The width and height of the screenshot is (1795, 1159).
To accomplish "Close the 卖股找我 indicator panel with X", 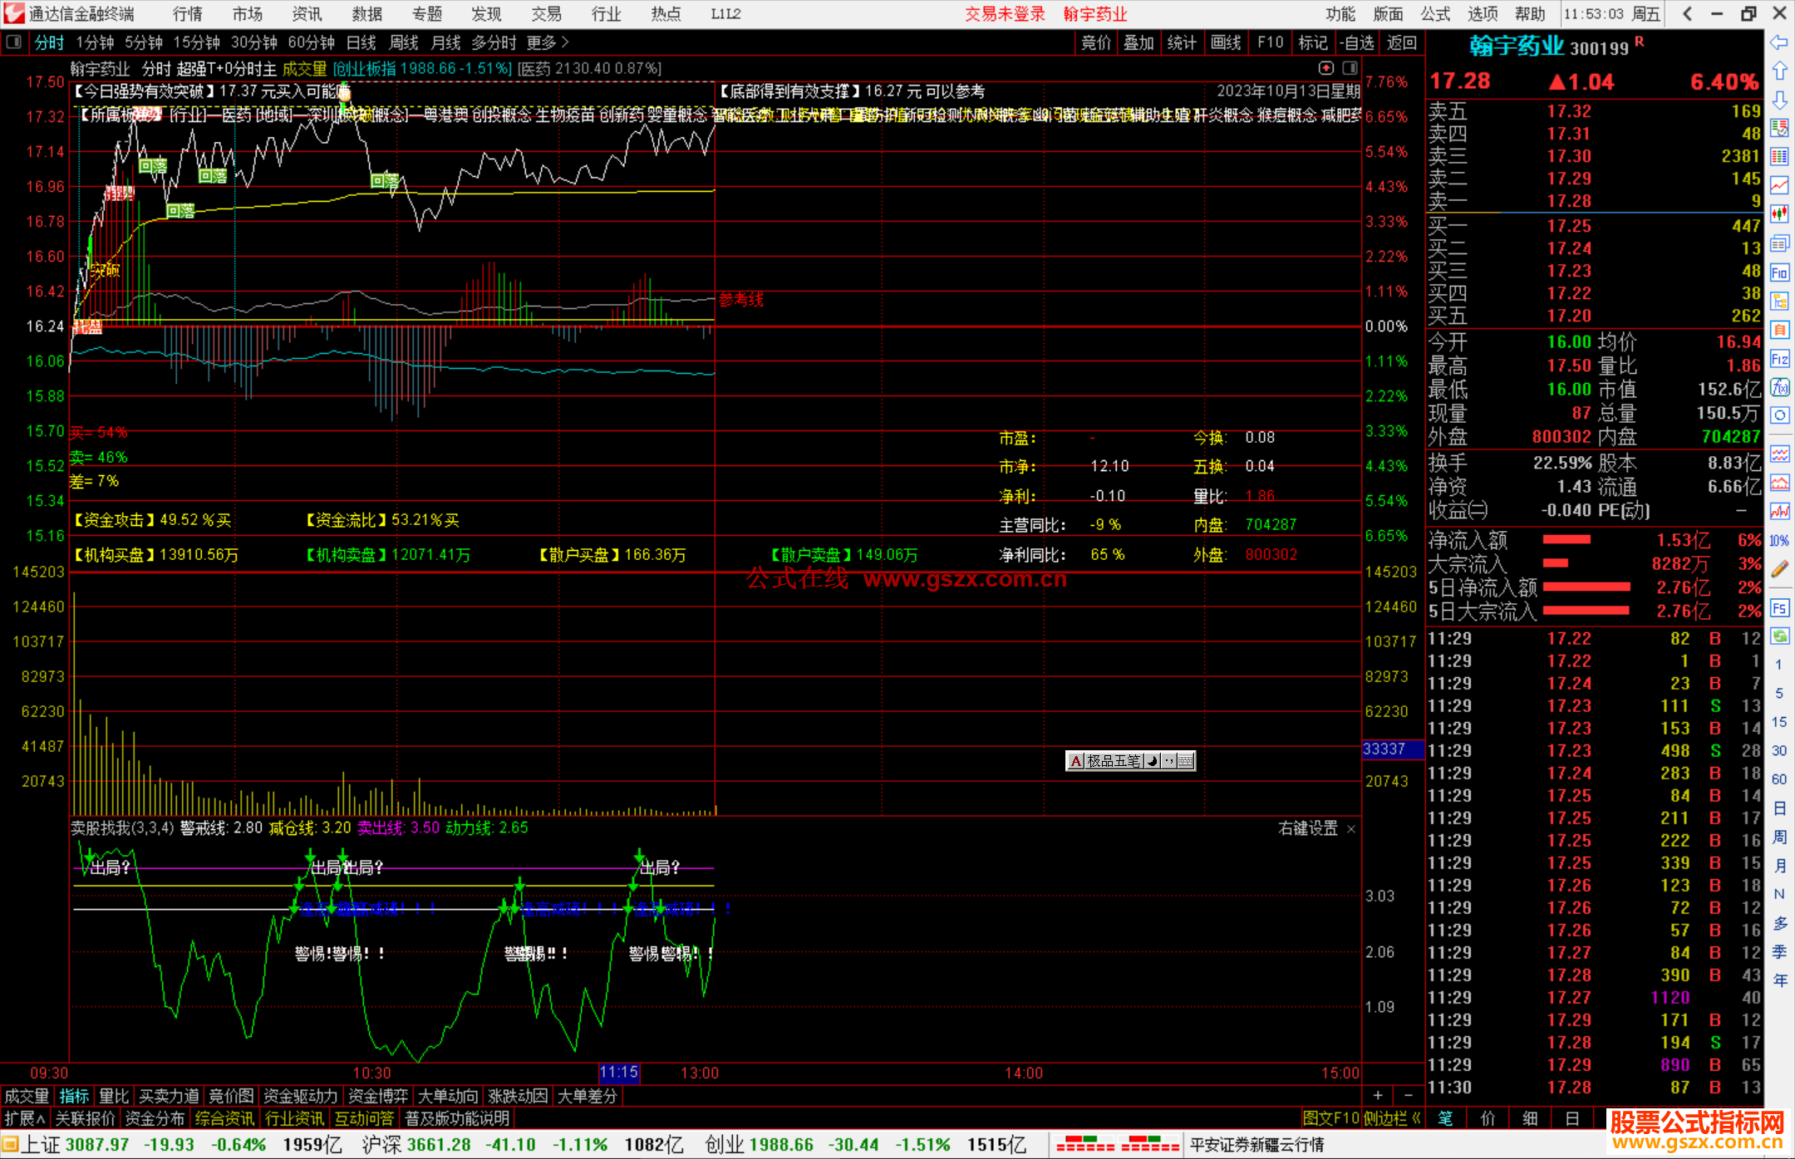I will 1350,828.
